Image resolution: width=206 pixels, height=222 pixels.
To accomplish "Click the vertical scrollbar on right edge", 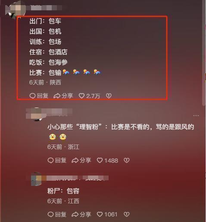I will coord(204,53).
